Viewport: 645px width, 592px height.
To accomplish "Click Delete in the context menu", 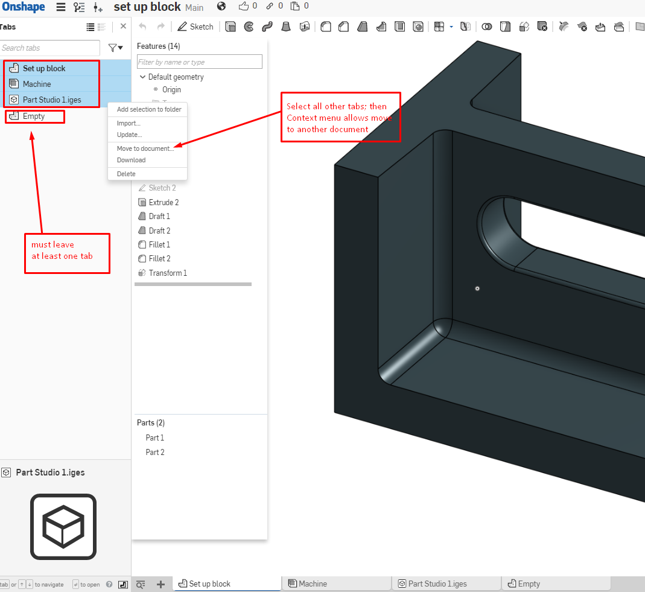I will click(126, 174).
